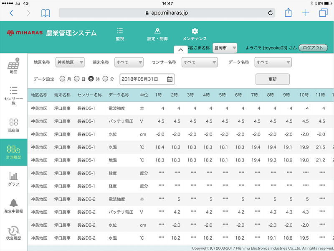Open the 監視 monitoring menu
Viewport: 334px width, 251px height.
click(x=120, y=34)
